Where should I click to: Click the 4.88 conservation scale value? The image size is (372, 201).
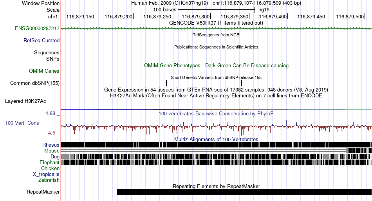pos(50,113)
